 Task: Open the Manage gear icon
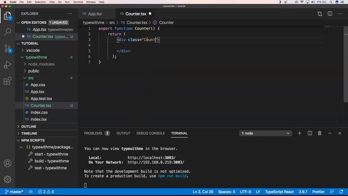tap(7, 179)
